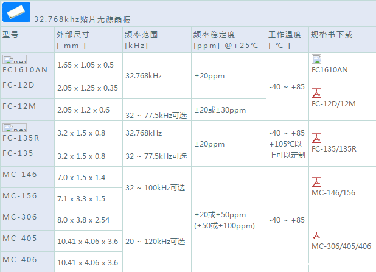Open the PDF icon for MC-146/156 datasheet
The height and width of the screenshot is (272, 376).
click(x=316, y=182)
